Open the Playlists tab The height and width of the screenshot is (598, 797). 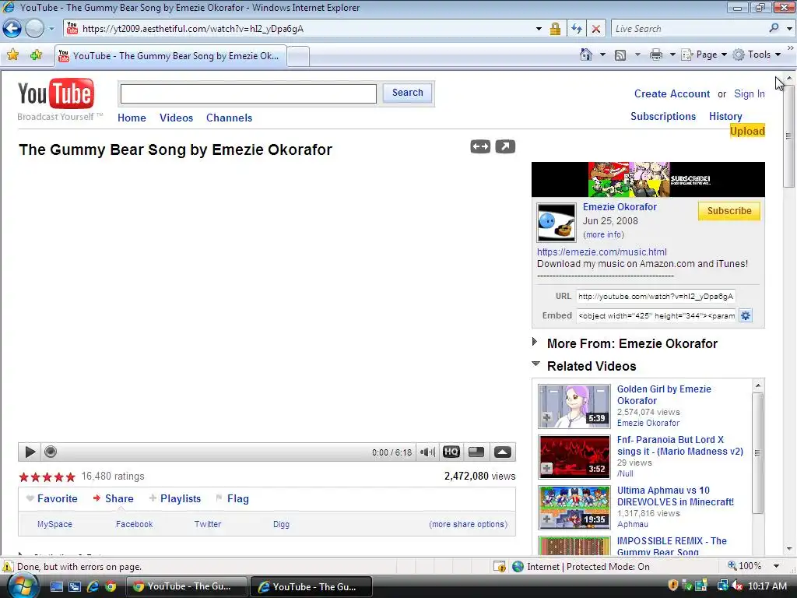point(180,499)
